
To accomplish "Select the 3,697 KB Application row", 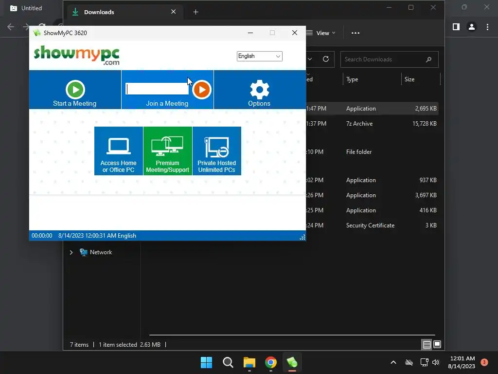I will click(372, 195).
